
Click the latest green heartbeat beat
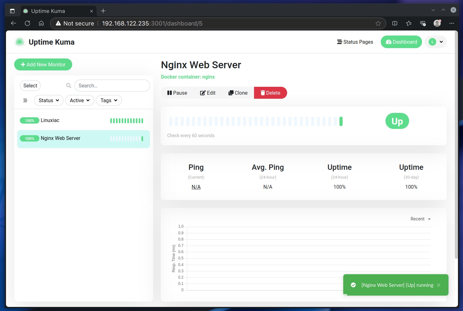pos(341,121)
